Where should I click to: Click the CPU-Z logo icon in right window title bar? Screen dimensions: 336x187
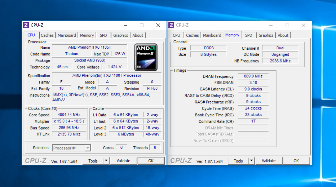[x=171, y=25]
